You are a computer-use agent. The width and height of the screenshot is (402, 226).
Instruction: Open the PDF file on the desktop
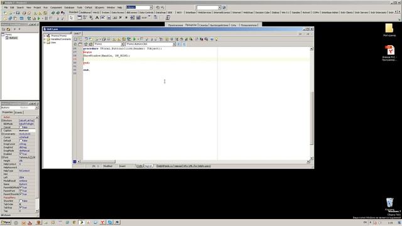pyautogui.click(x=389, y=53)
